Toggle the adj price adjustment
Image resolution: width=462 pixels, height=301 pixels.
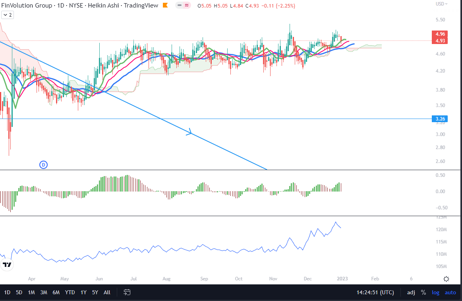pyautogui.click(x=411, y=292)
